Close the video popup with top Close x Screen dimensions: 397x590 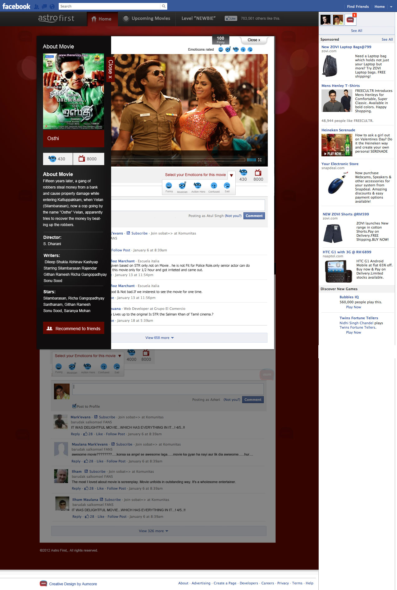pyautogui.click(x=254, y=40)
